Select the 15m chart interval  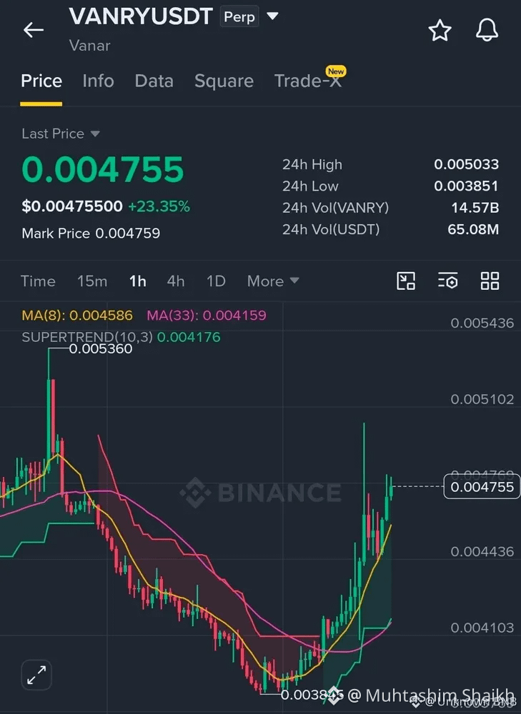(x=92, y=281)
